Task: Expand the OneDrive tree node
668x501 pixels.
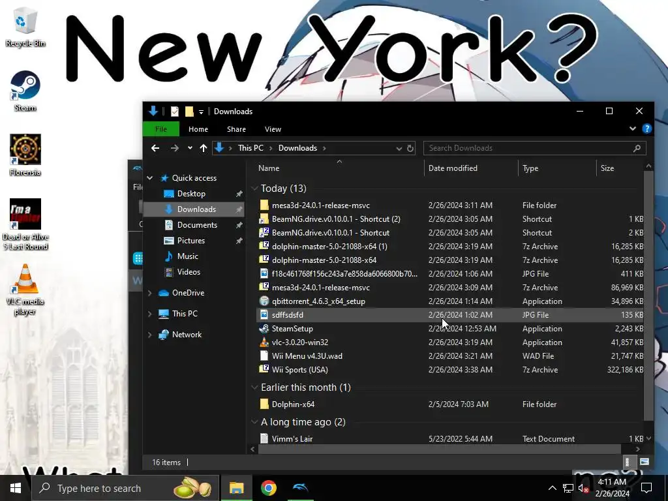Action: click(x=150, y=293)
